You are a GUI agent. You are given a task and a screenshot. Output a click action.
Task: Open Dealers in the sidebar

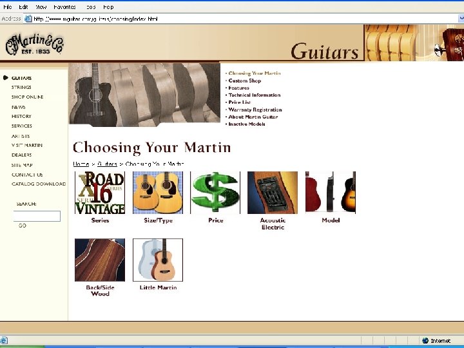(22, 155)
